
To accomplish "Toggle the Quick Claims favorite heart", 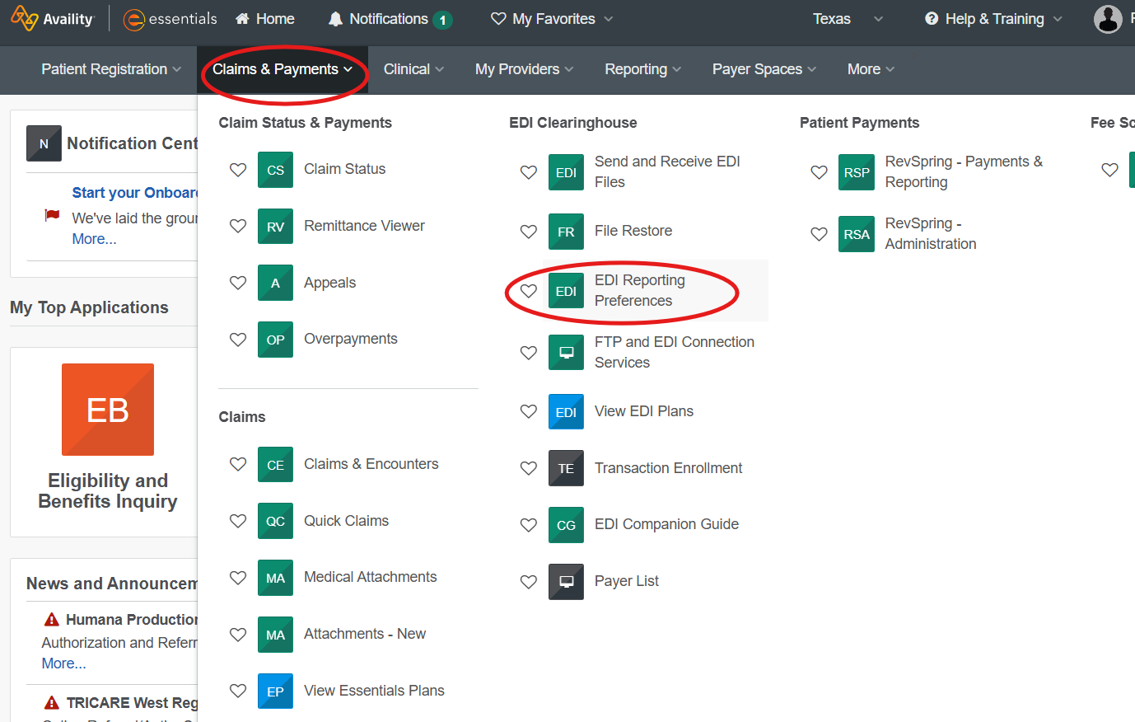I will click(x=238, y=521).
